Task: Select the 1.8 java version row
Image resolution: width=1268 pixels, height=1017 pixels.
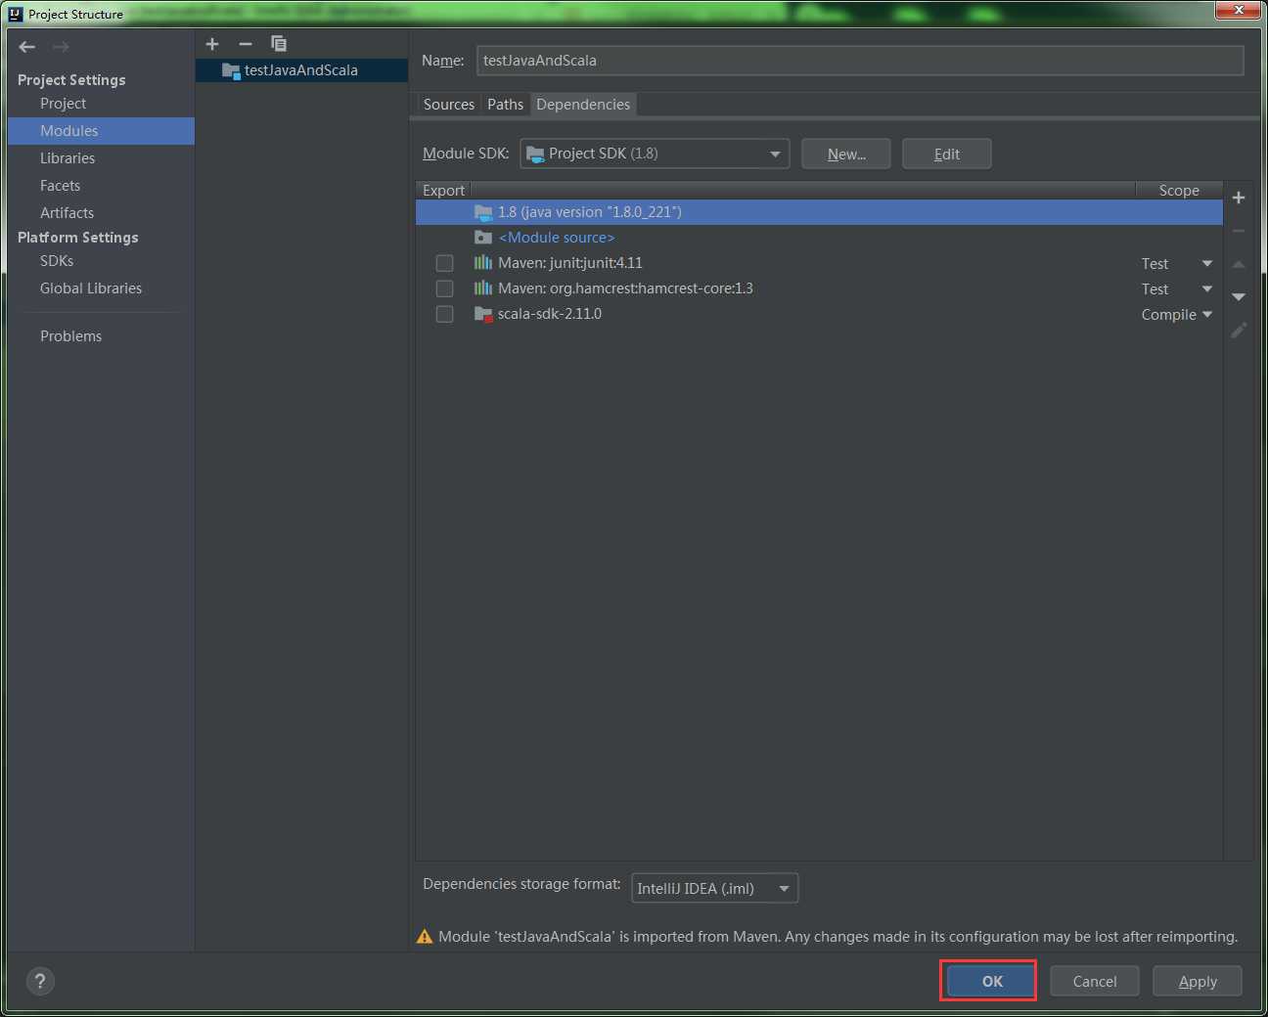Action: [x=819, y=212]
